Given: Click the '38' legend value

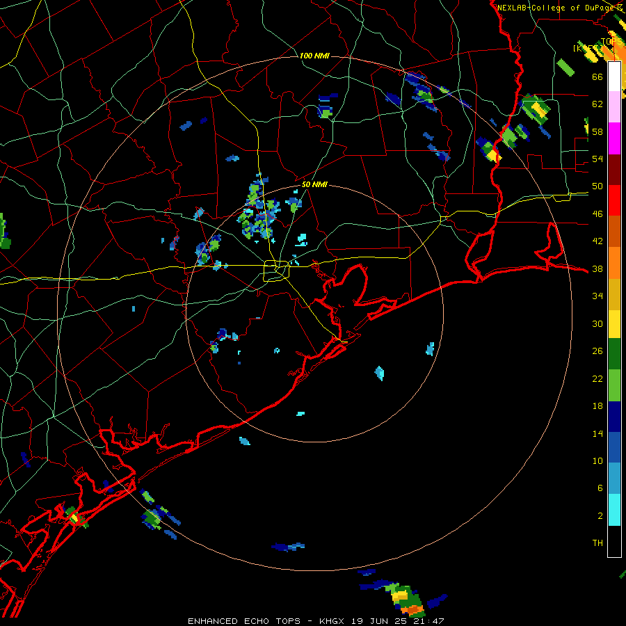Looking at the screenshot, I should pos(597,269).
